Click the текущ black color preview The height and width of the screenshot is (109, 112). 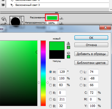pos(57,54)
